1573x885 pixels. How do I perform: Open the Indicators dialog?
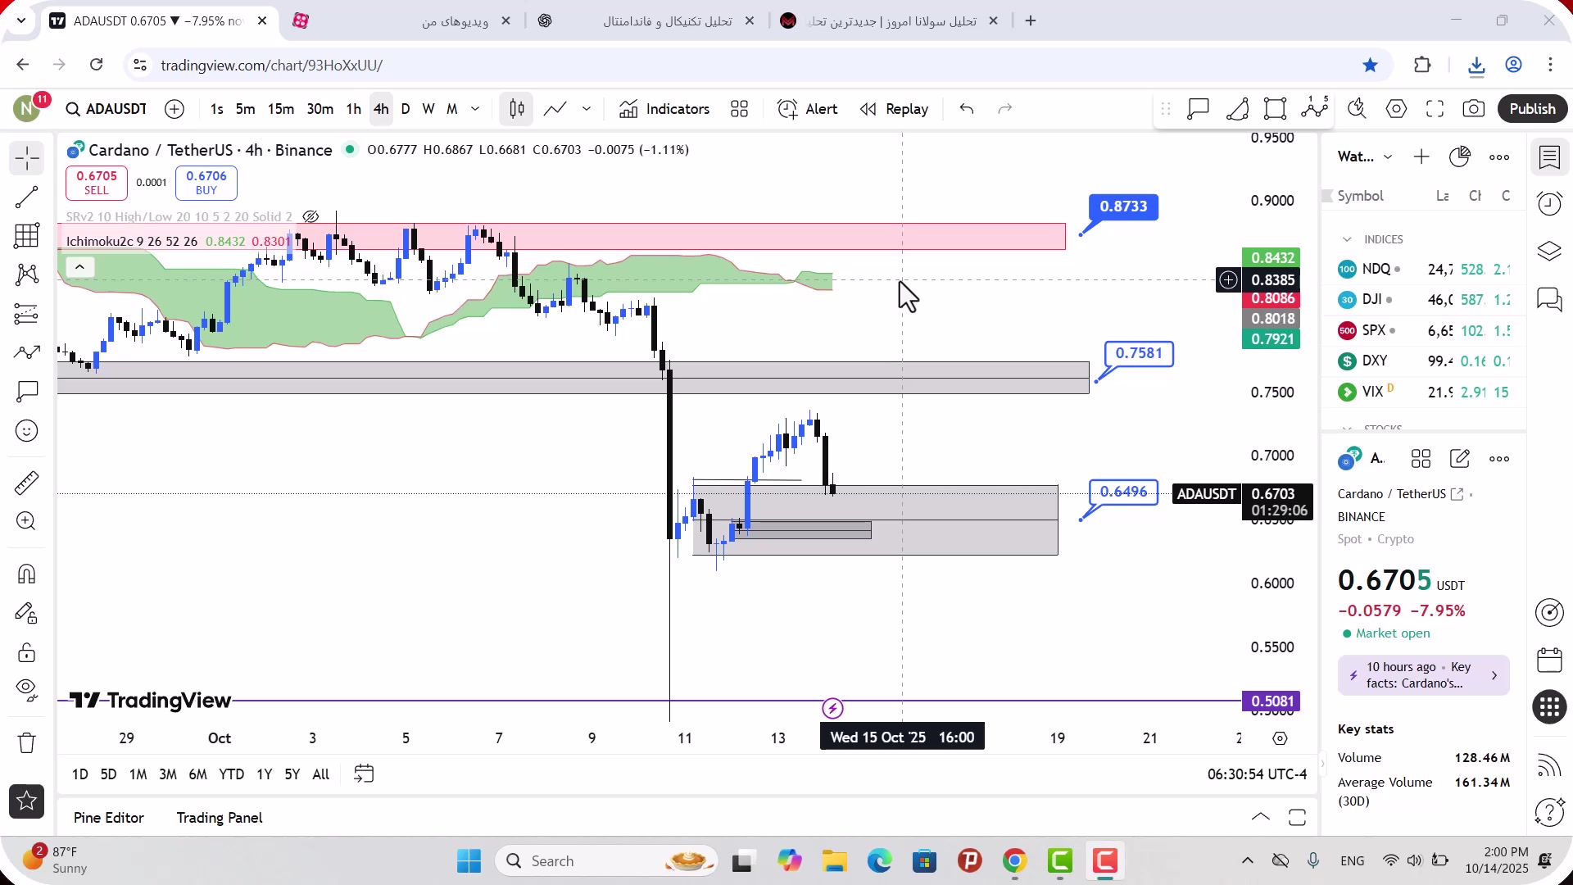point(664,109)
